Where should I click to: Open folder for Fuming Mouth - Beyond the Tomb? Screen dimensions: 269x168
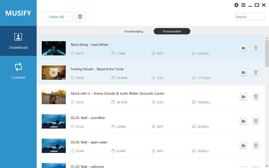(243, 72)
